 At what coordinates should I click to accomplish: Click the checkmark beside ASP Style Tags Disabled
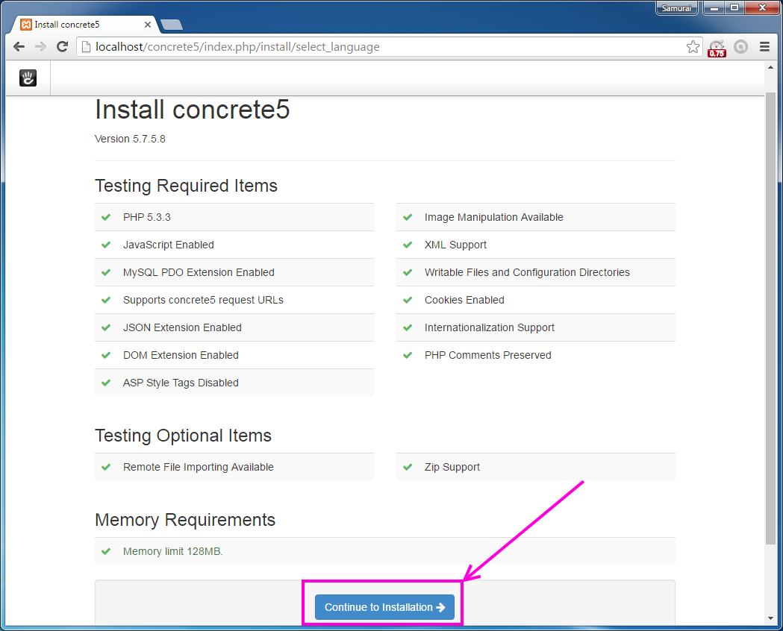click(106, 383)
